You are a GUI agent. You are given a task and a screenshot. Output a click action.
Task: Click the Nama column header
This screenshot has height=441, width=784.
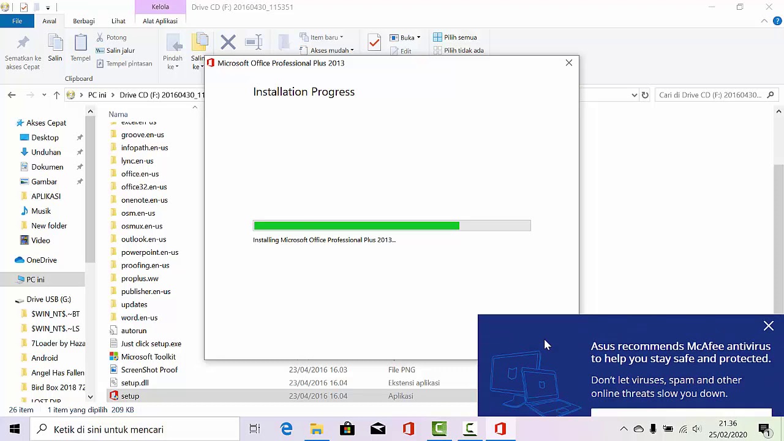[x=118, y=114]
